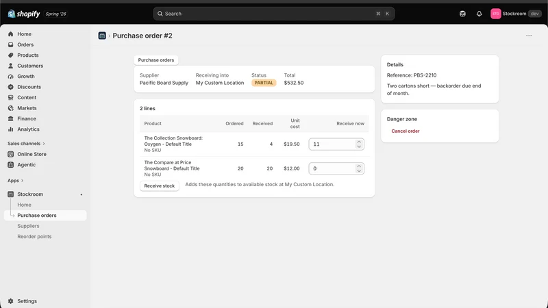Click the Settings gear icon
Screen dimensions: 548x308
10,301
